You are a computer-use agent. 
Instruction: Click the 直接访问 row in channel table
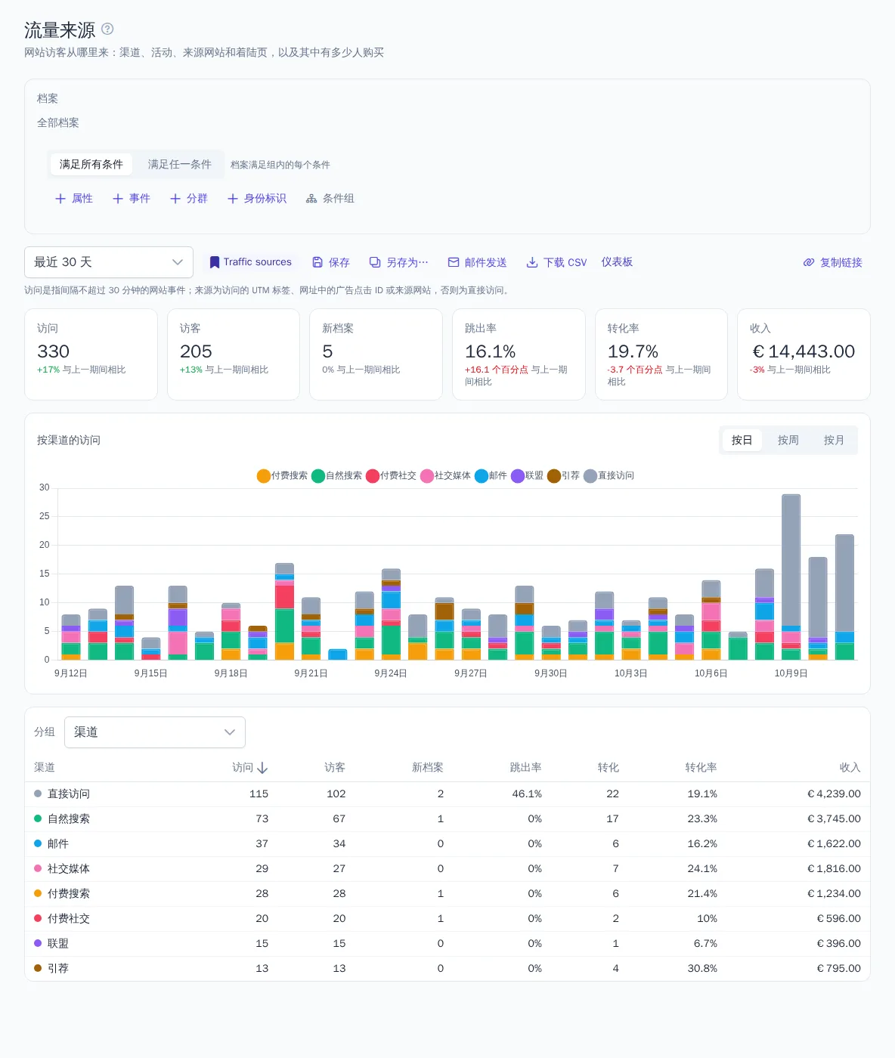pyautogui.click(x=447, y=794)
